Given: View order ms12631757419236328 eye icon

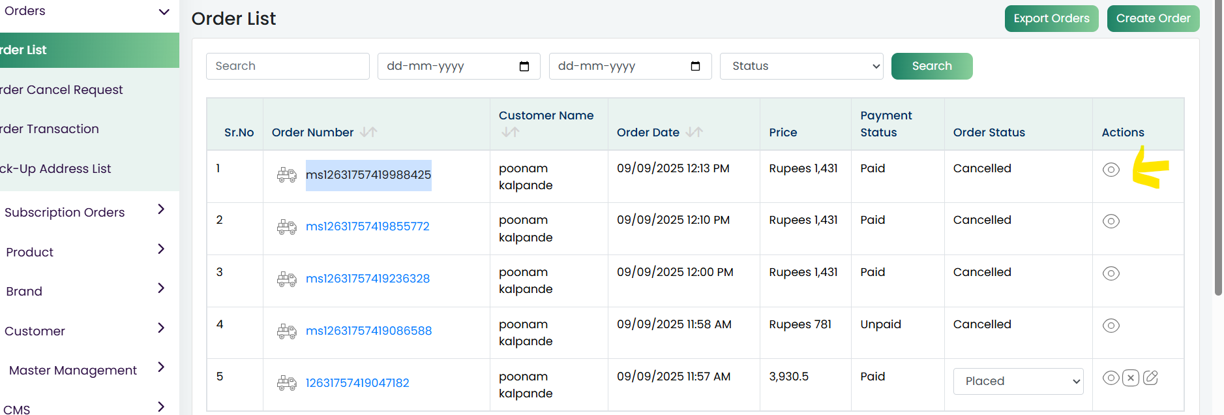Looking at the screenshot, I should 1111,273.
